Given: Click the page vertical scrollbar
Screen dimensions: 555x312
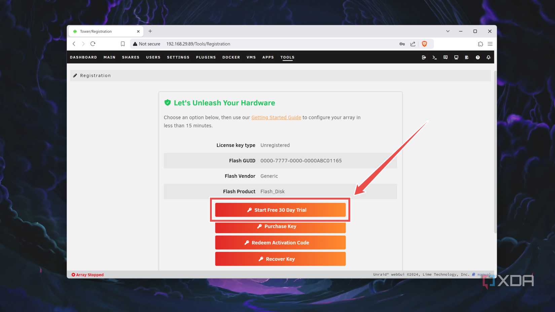Looking at the screenshot, I should 495,151.
